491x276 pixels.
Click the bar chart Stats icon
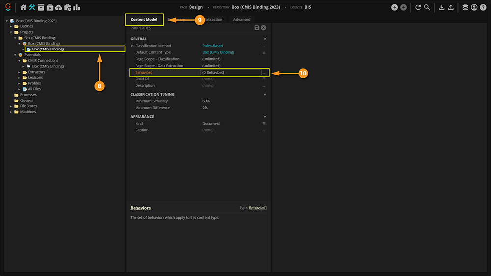tap(77, 7)
